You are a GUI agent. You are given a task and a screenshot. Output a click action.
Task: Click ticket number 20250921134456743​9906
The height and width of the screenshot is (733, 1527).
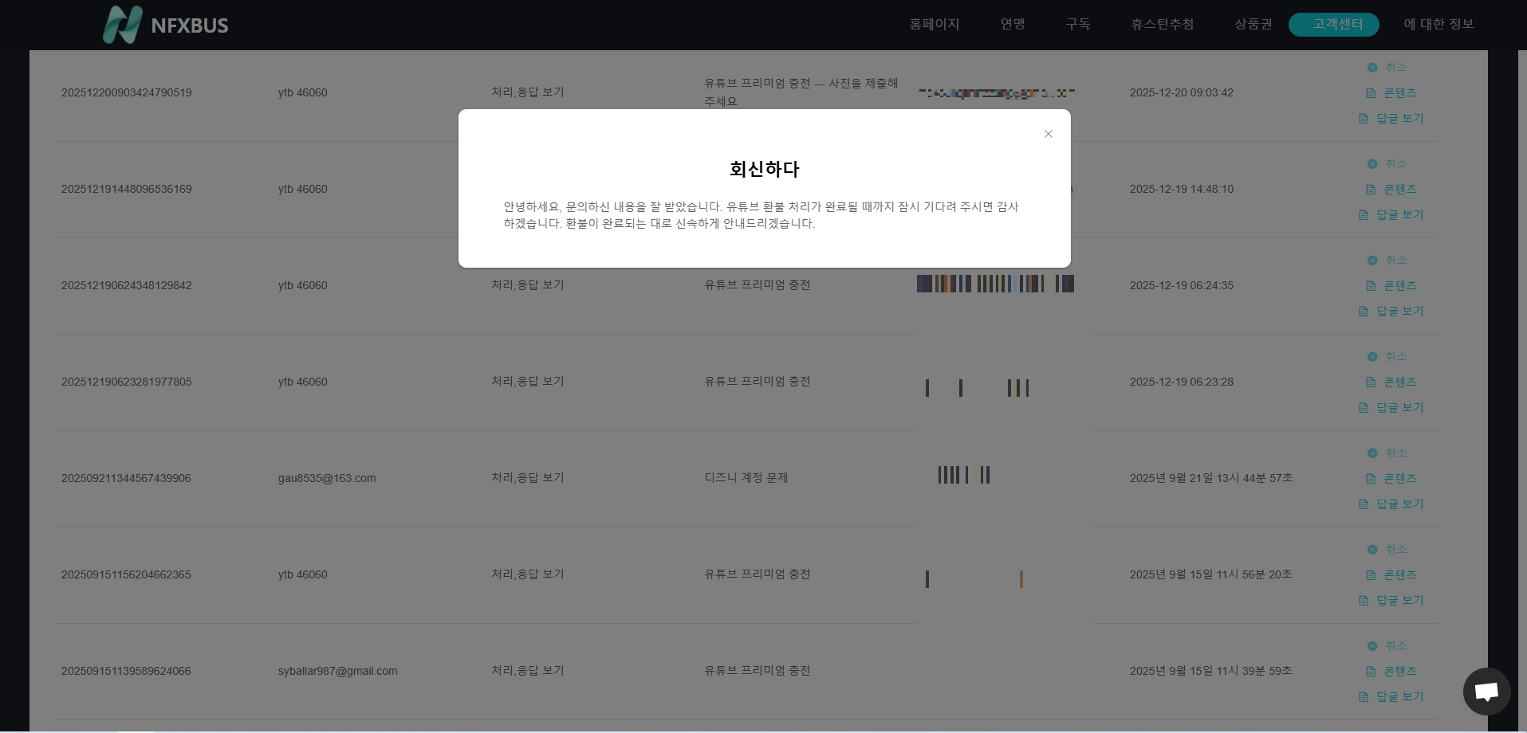[x=126, y=478]
